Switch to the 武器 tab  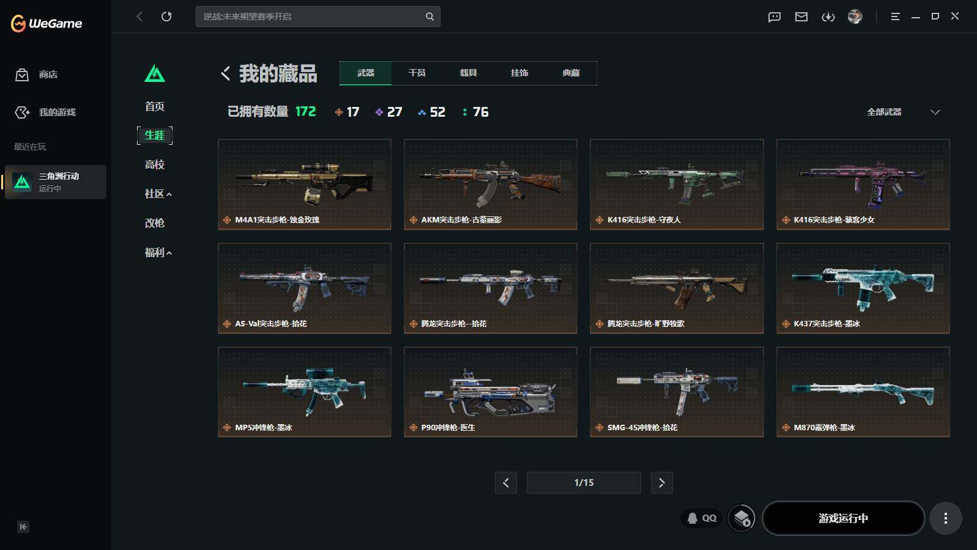[x=366, y=73]
